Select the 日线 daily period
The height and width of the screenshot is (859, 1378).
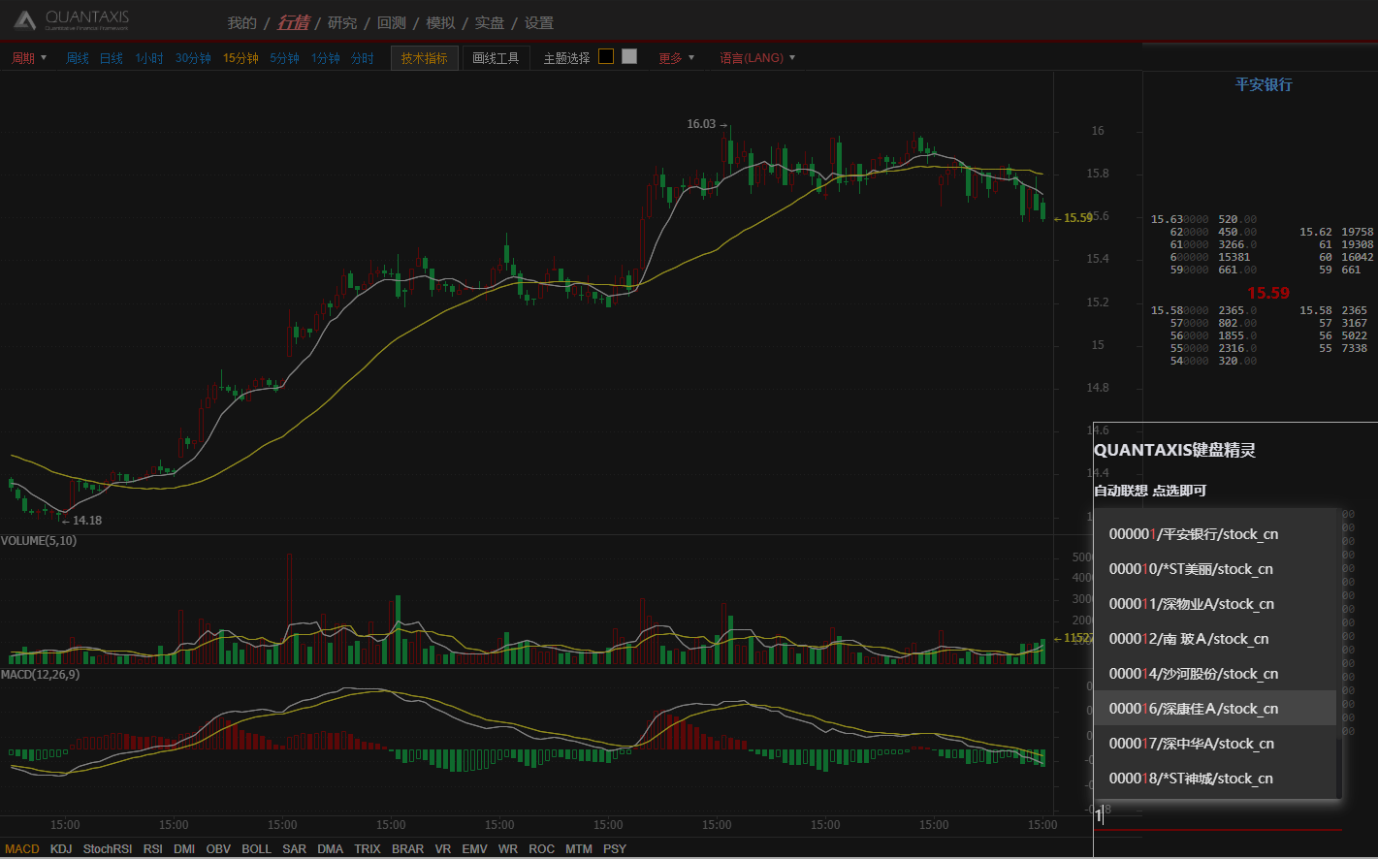(x=112, y=58)
